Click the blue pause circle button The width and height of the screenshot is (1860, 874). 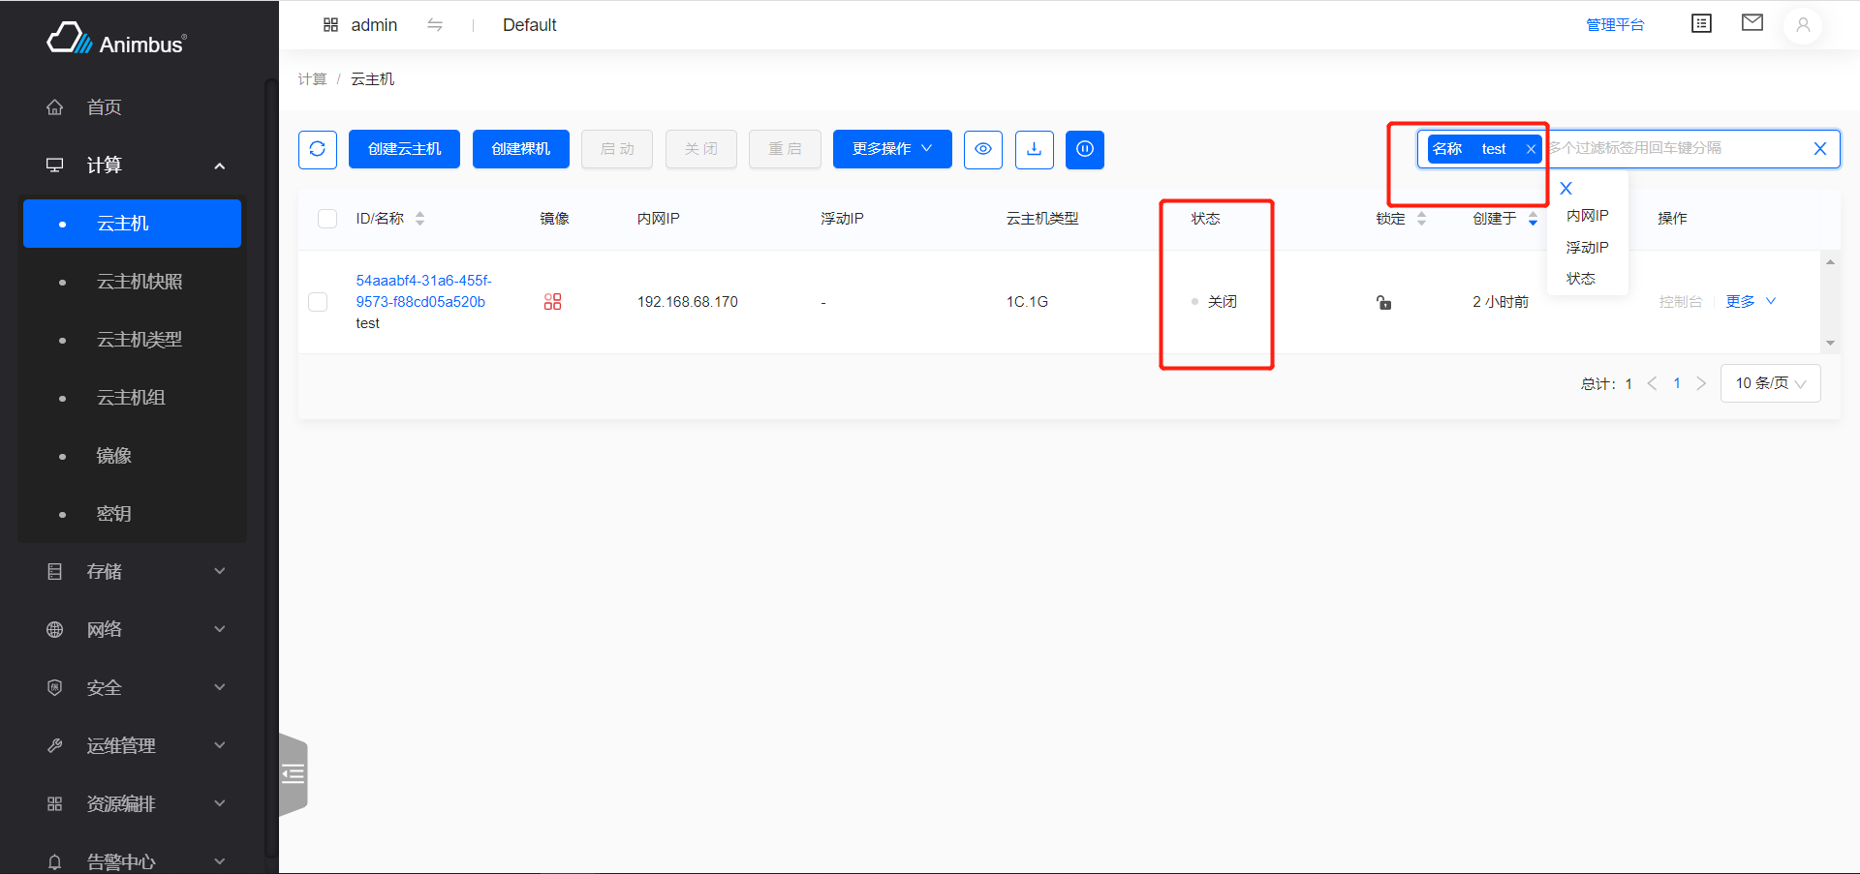[1085, 149]
